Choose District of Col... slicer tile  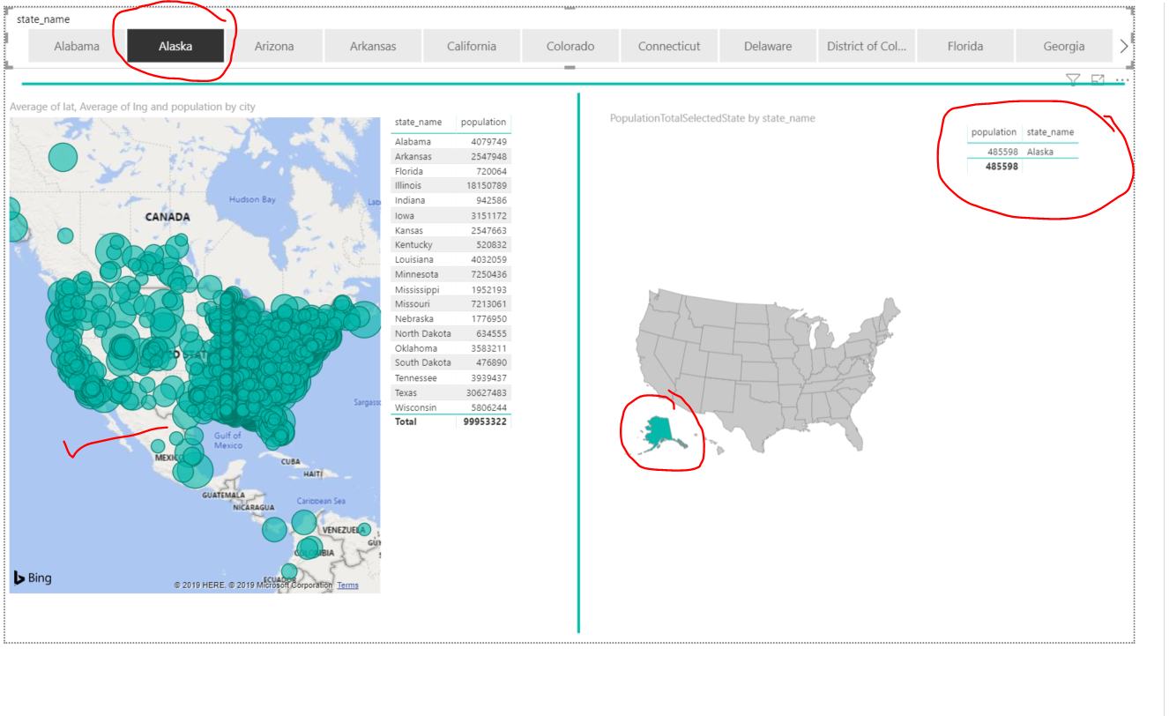[x=867, y=47]
